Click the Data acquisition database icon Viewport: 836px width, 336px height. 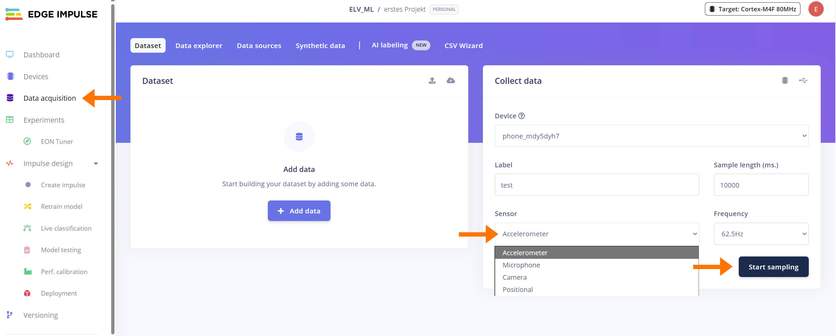pos(10,98)
